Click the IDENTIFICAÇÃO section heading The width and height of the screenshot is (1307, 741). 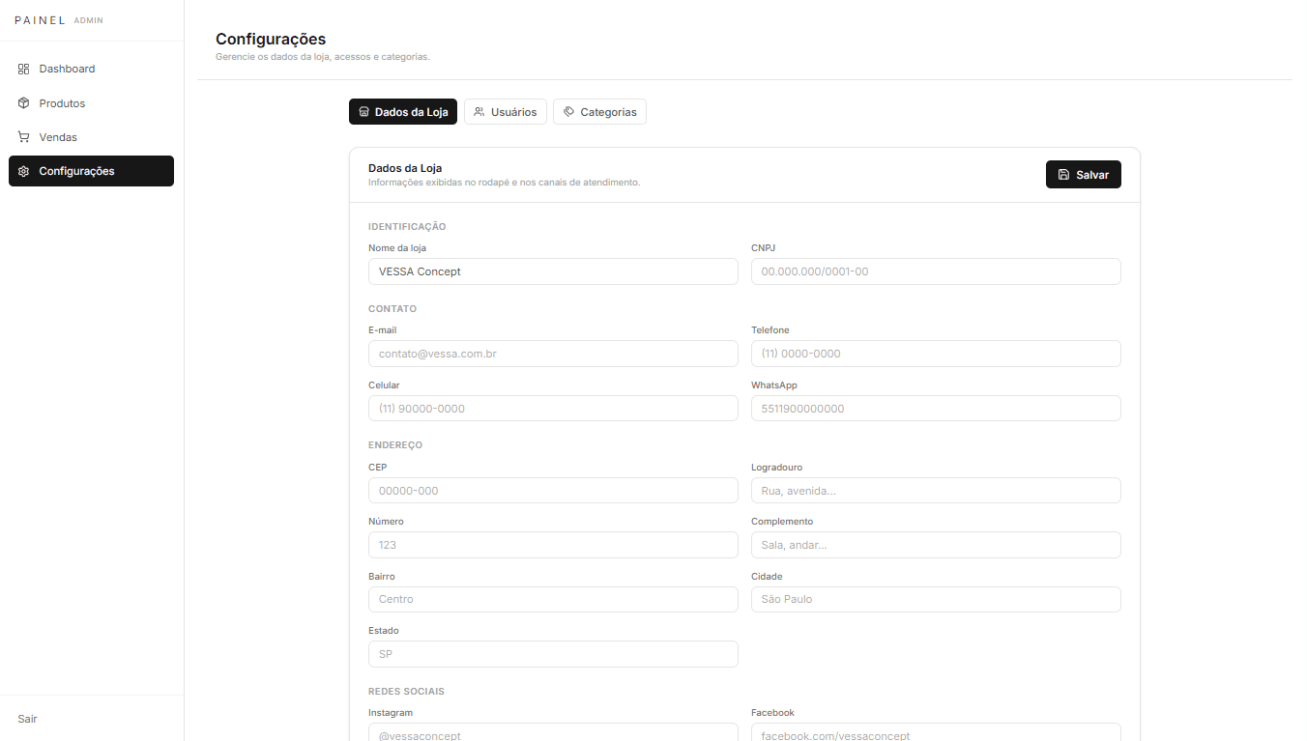(x=407, y=227)
